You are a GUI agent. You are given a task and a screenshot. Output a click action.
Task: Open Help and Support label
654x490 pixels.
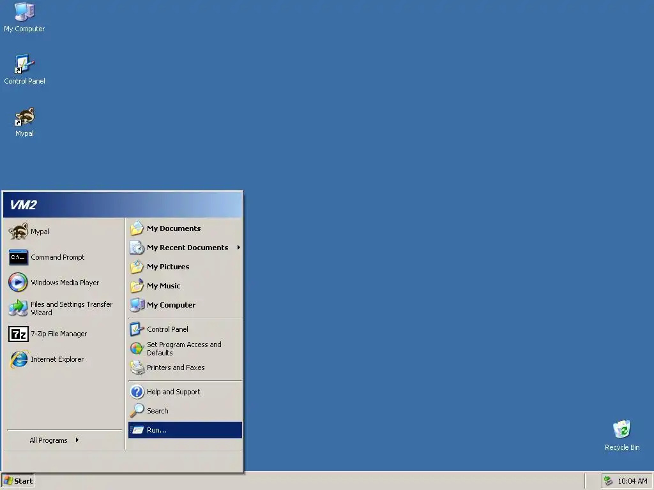pyautogui.click(x=173, y=392)
